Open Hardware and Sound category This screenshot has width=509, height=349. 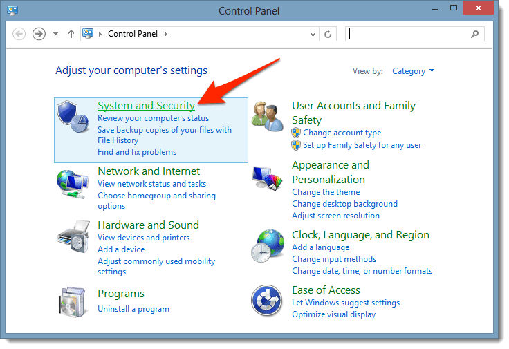(x=149, y=225)
